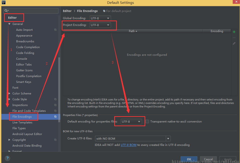Click the Cancel button
The width and height of the screenshot is (240, 163).
[208, 159]
